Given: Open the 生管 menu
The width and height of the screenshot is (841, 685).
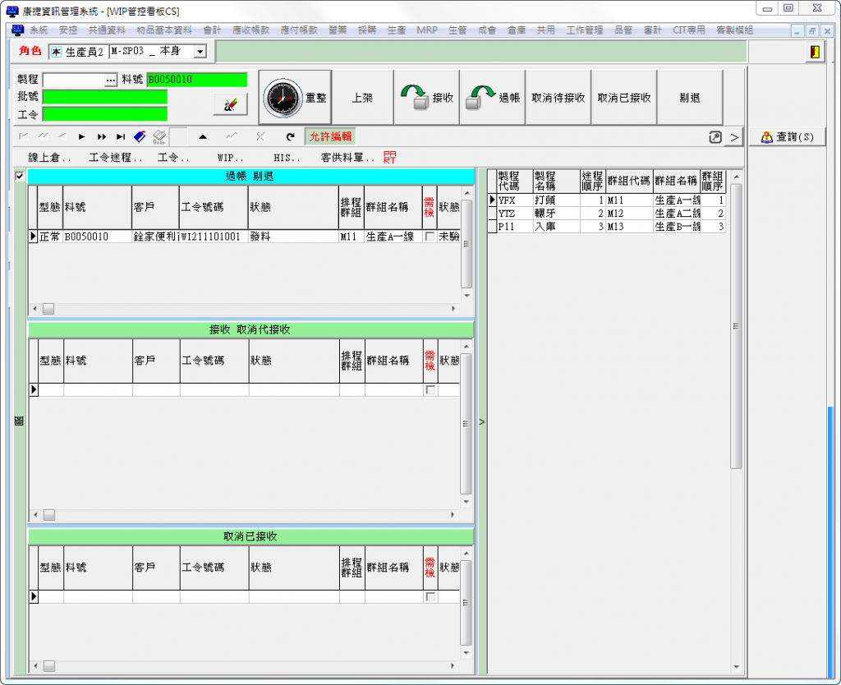Looking at the screenshot, I should [x=457, y=30].
